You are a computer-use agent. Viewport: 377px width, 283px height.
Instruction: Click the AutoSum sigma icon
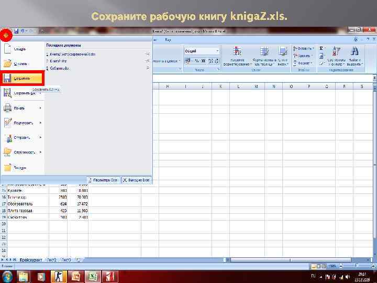coord(321,48)
